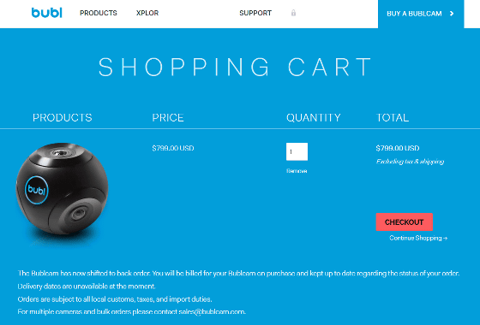
Task: Follow the Continue Shopping link
Action: tap(418, 238)
